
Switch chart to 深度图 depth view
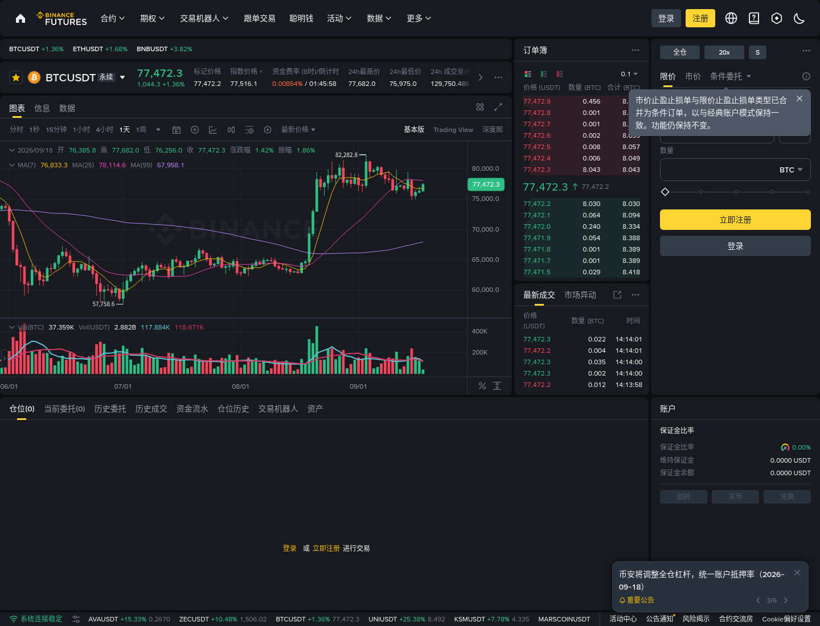click(x=493, y=130)
